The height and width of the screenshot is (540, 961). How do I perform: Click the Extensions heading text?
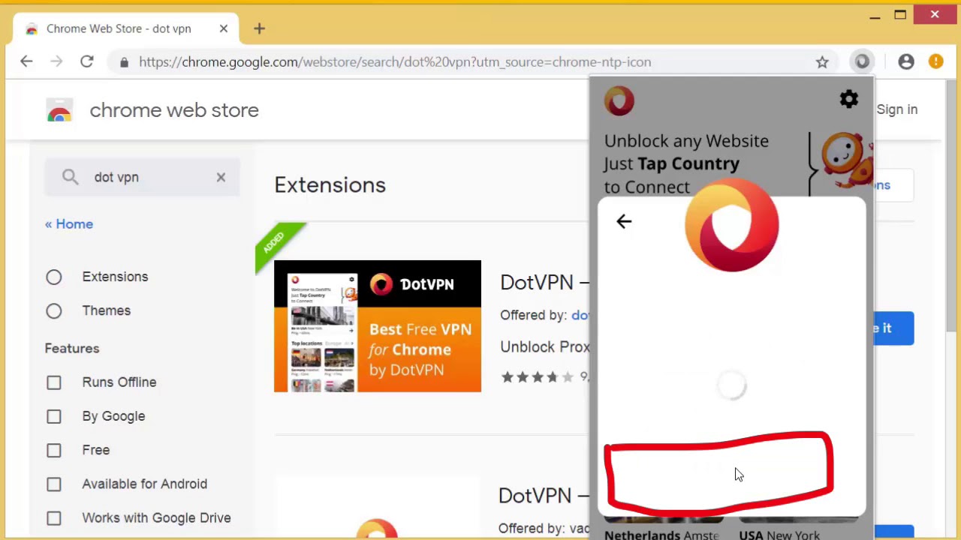point(330,185)
